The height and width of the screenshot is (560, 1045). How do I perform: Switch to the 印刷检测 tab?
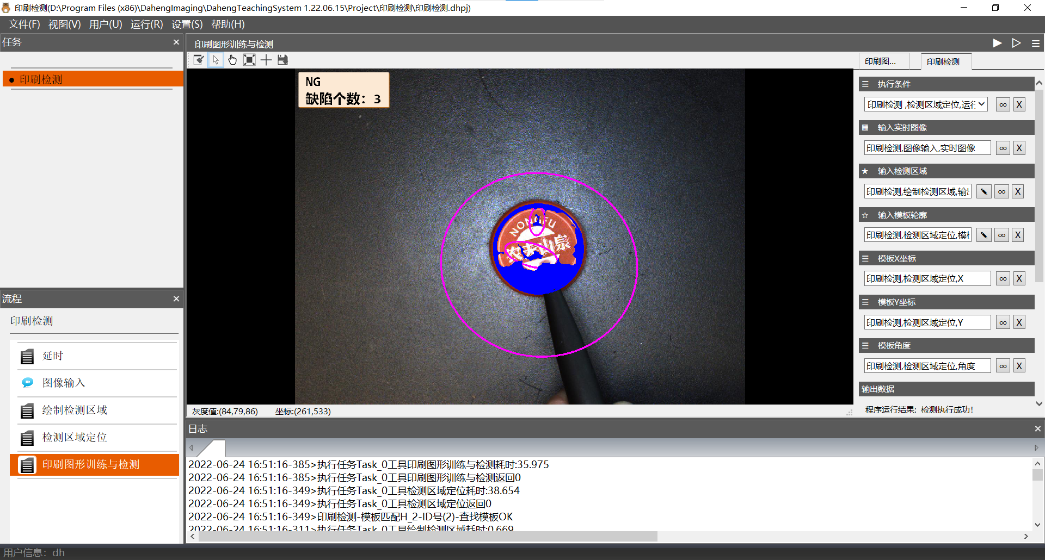946,61
